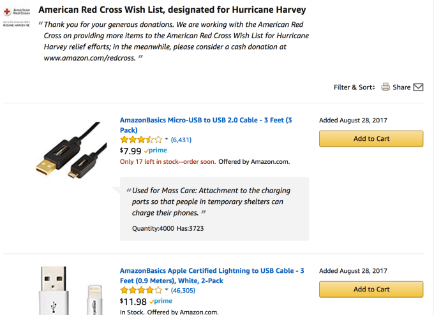Viewport: 434px width, 315px height.
Task: Expand rating arrow next to 6,431 reviews
Action: click(x=167, y=140)
